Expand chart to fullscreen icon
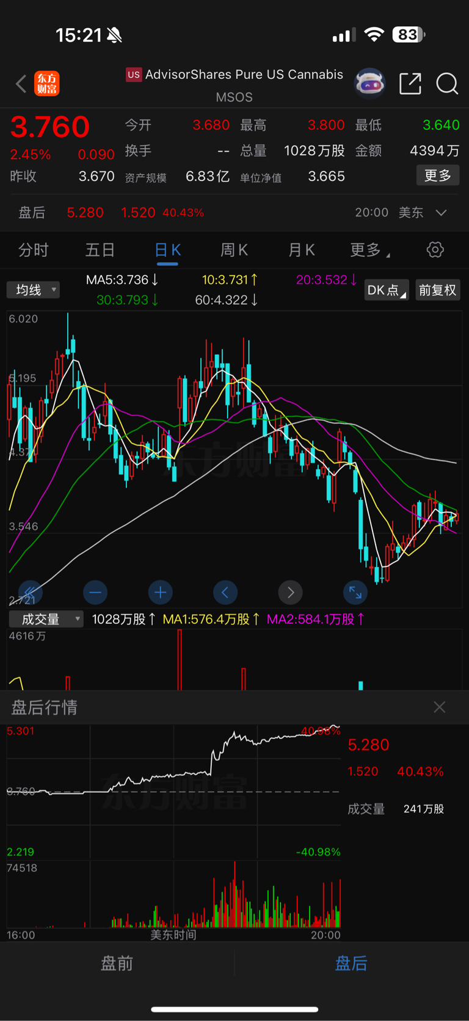This screenshot has height=1021, width=469. pyautogui.click(x=355, y=592)
